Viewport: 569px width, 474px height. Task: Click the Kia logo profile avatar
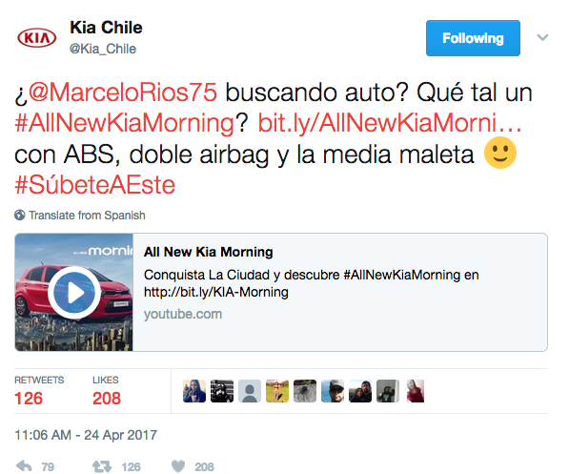point(36,38)
